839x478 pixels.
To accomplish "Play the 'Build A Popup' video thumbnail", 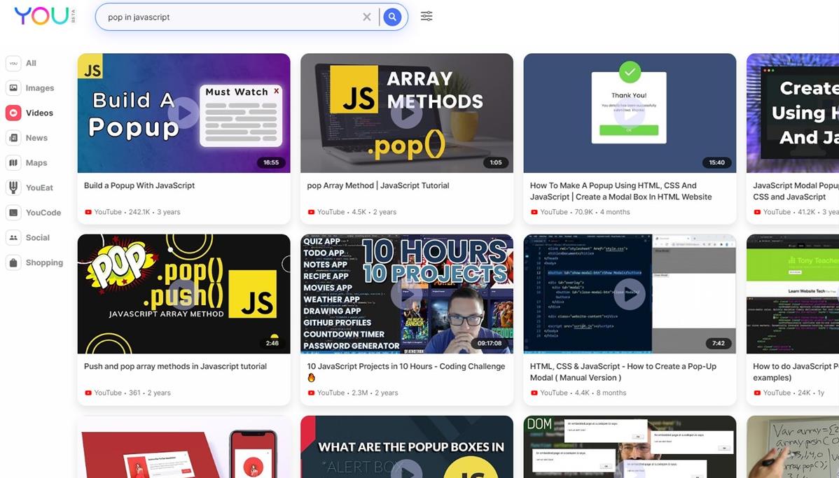I will click(183, 113).
